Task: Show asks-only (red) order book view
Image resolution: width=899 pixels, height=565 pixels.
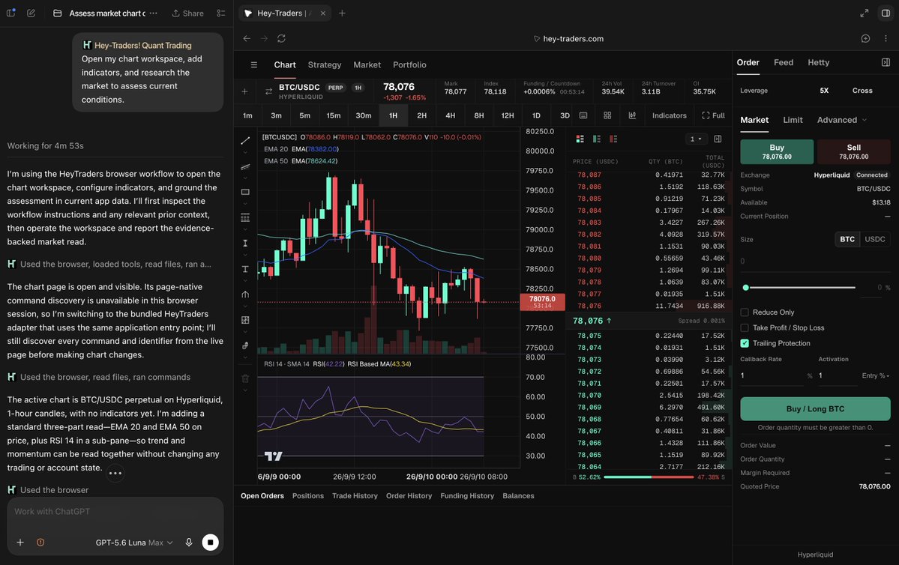Action: point(613,139)
